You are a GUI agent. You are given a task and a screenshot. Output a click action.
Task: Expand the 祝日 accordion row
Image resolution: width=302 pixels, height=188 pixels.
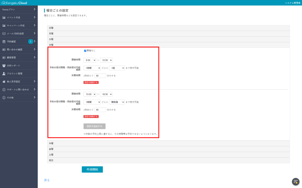(168, 160)
